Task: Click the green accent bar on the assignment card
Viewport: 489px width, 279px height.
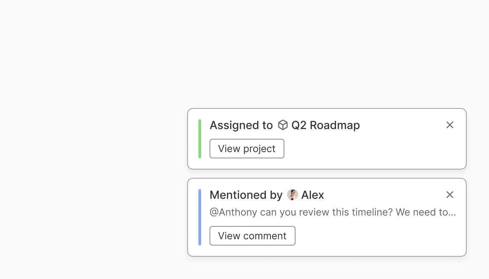Action: coord(200,139)
